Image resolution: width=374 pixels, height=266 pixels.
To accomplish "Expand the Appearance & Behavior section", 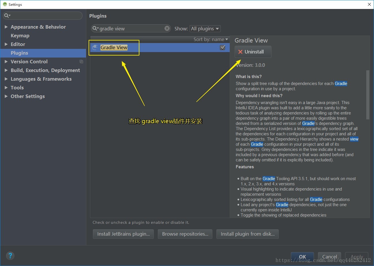I will click(6, 27).
